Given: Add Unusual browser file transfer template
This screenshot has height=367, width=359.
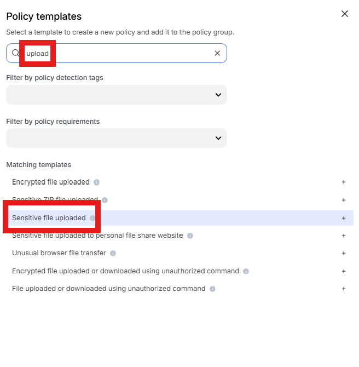Looking at the screenshot, I should (344, 253).
